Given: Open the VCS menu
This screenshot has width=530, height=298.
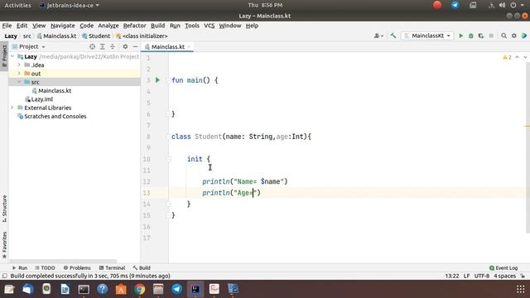Looking at the screenshot, I should pos(209,26).
